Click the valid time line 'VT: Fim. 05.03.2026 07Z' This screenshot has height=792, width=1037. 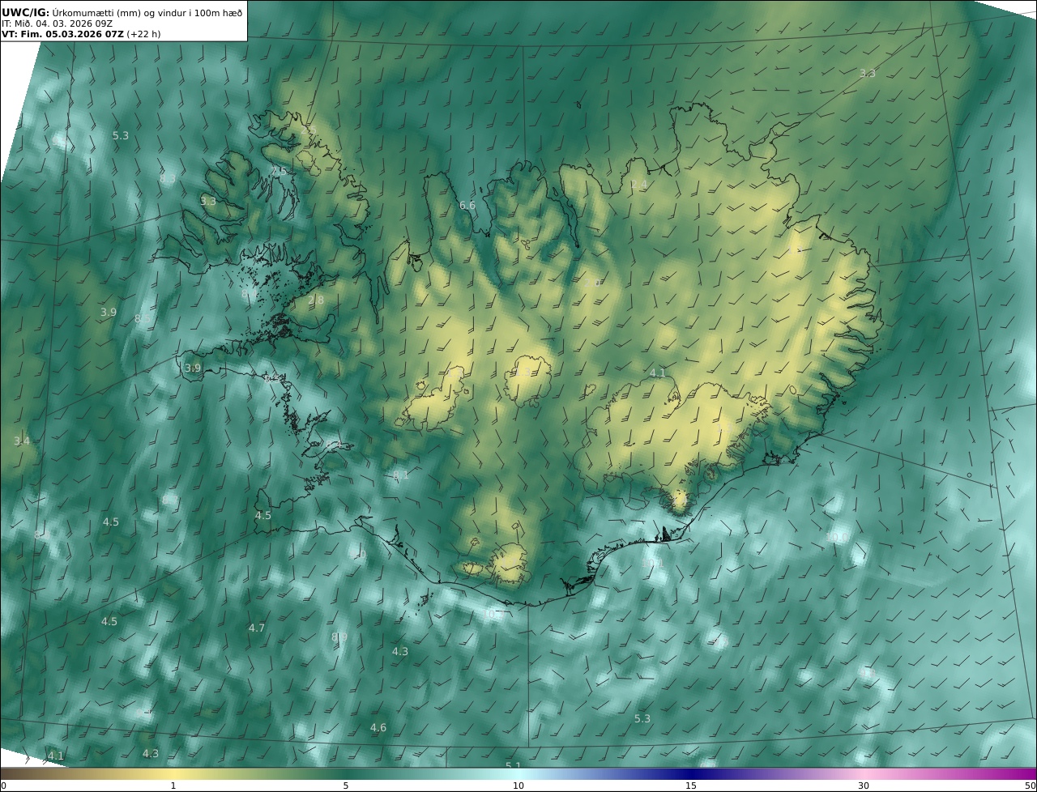(x=62, y=34)
